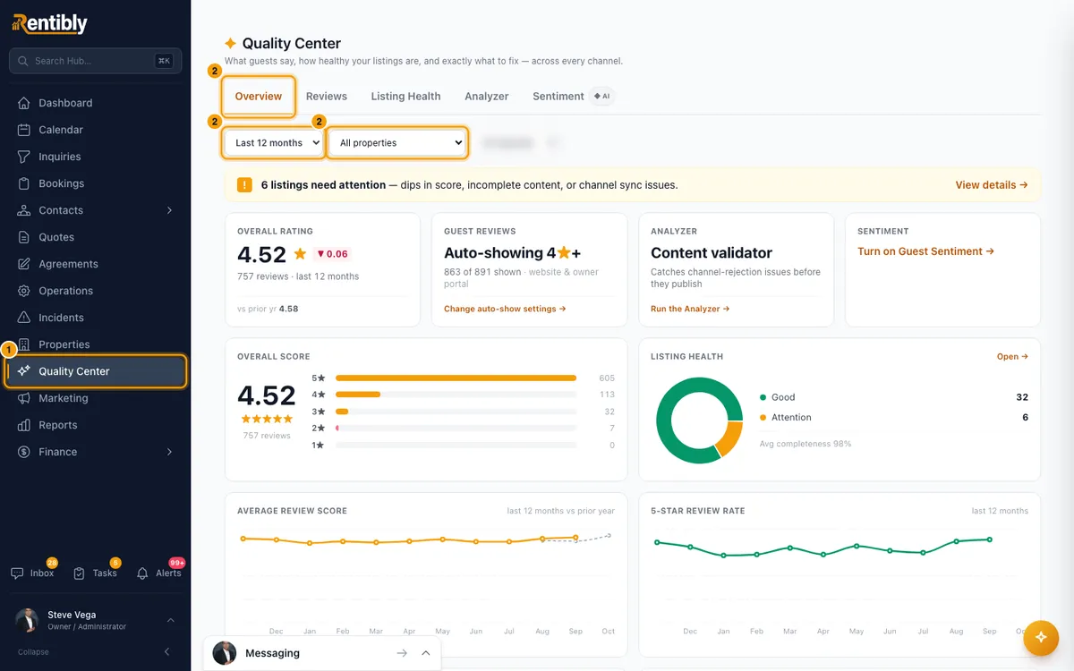Viewport: 1074px width, 671px height.
Task: Click the Messaging label in bottom bar
Action: click(272, 654)
